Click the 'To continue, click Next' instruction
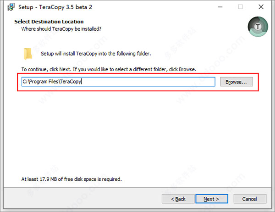Screen dimensions: 275x212 (109, 69)
